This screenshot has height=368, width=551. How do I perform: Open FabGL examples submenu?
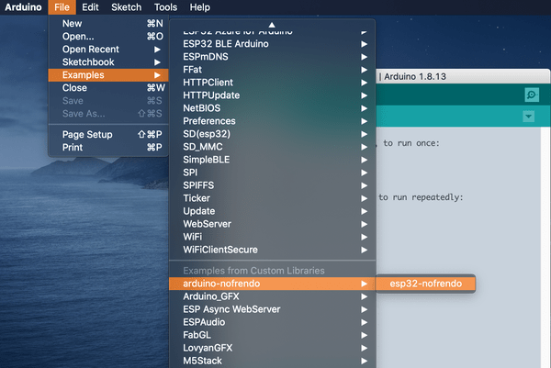click(x=273, y=335)
